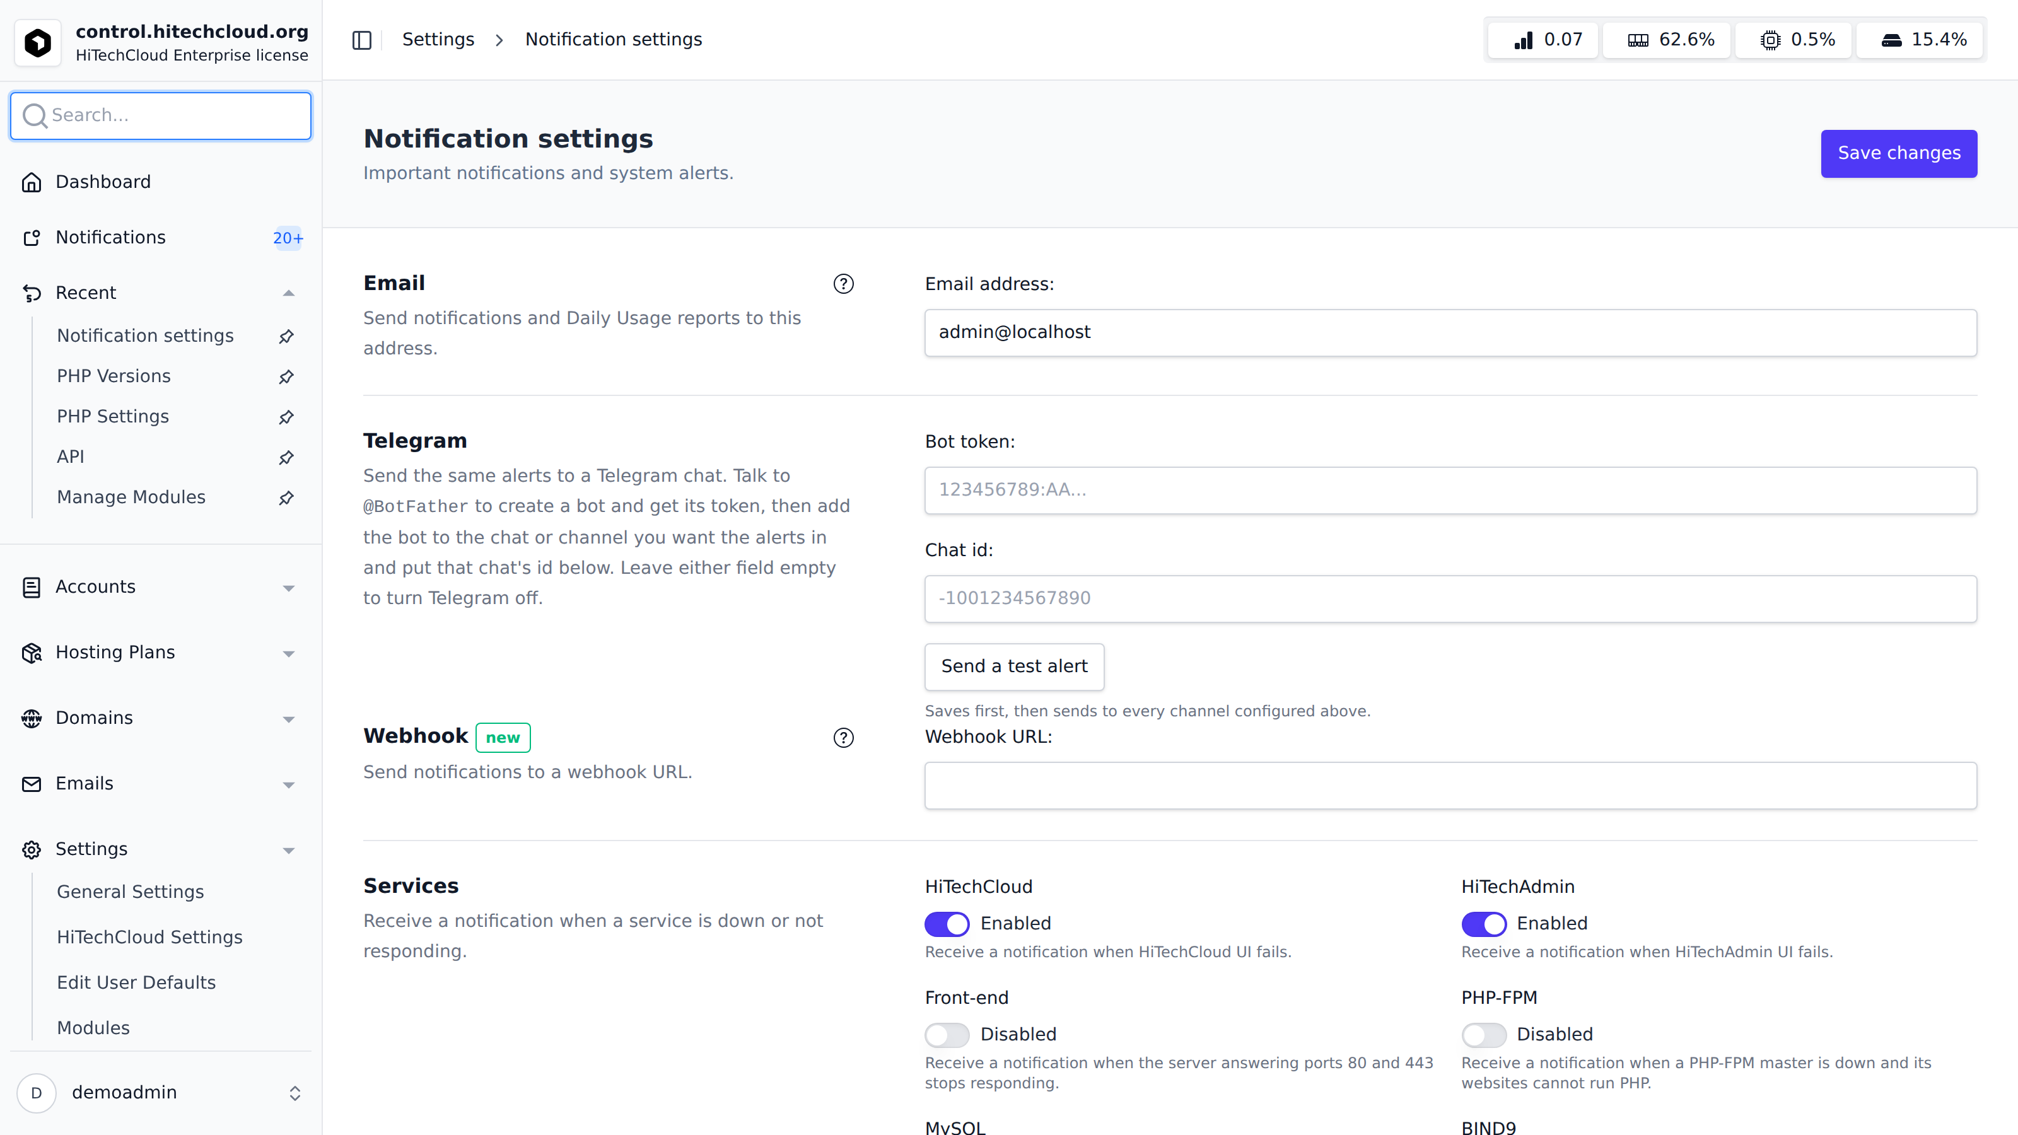Open the demoadmin account switcher
This screenshot has height=1135, width=2018.
click(x=295, y=1093)
